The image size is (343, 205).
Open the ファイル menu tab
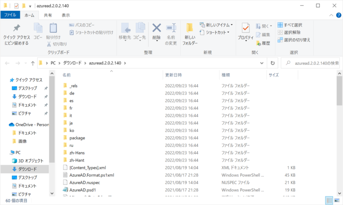[x=9, y=15]
